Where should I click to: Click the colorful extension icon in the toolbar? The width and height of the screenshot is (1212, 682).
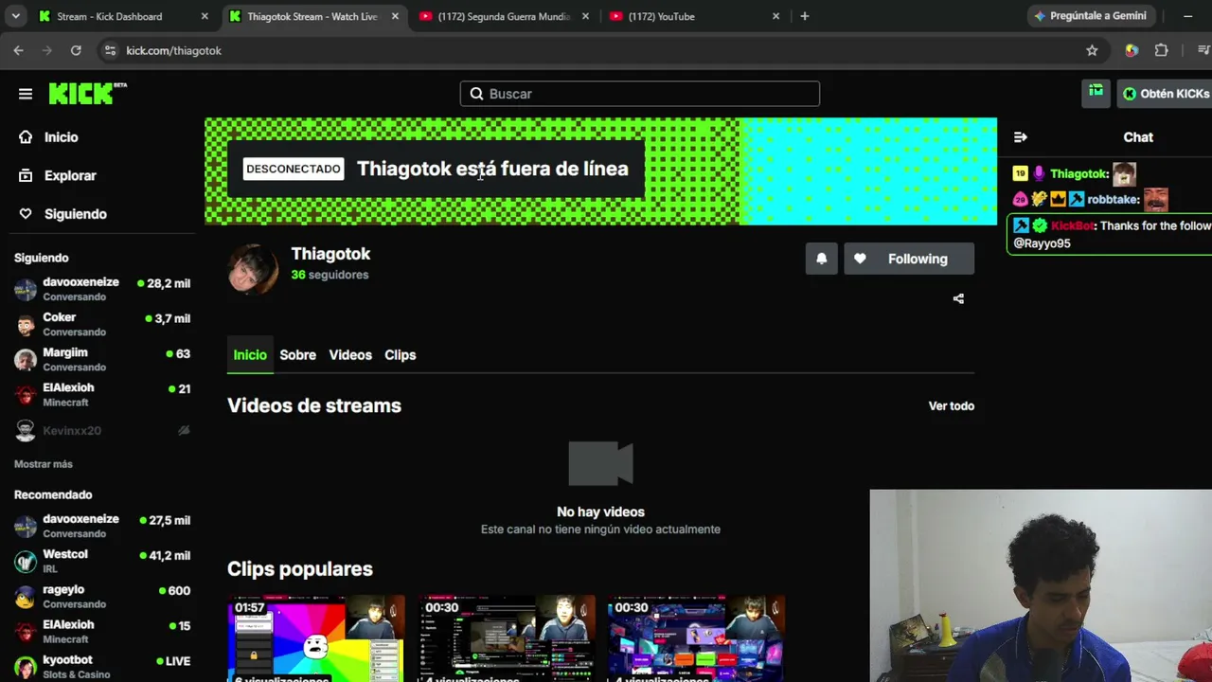pyautogui.click(x=1132, y=50)
